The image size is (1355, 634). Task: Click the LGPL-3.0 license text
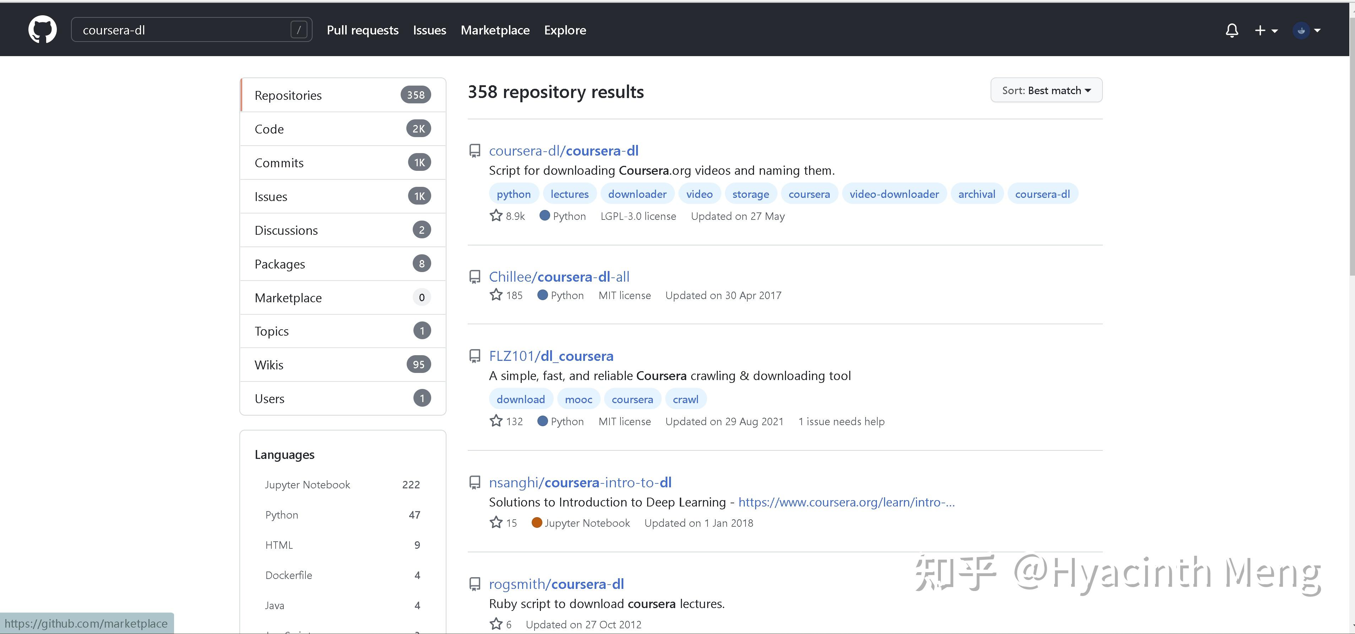pyautogui.click(x=638, y=216)
